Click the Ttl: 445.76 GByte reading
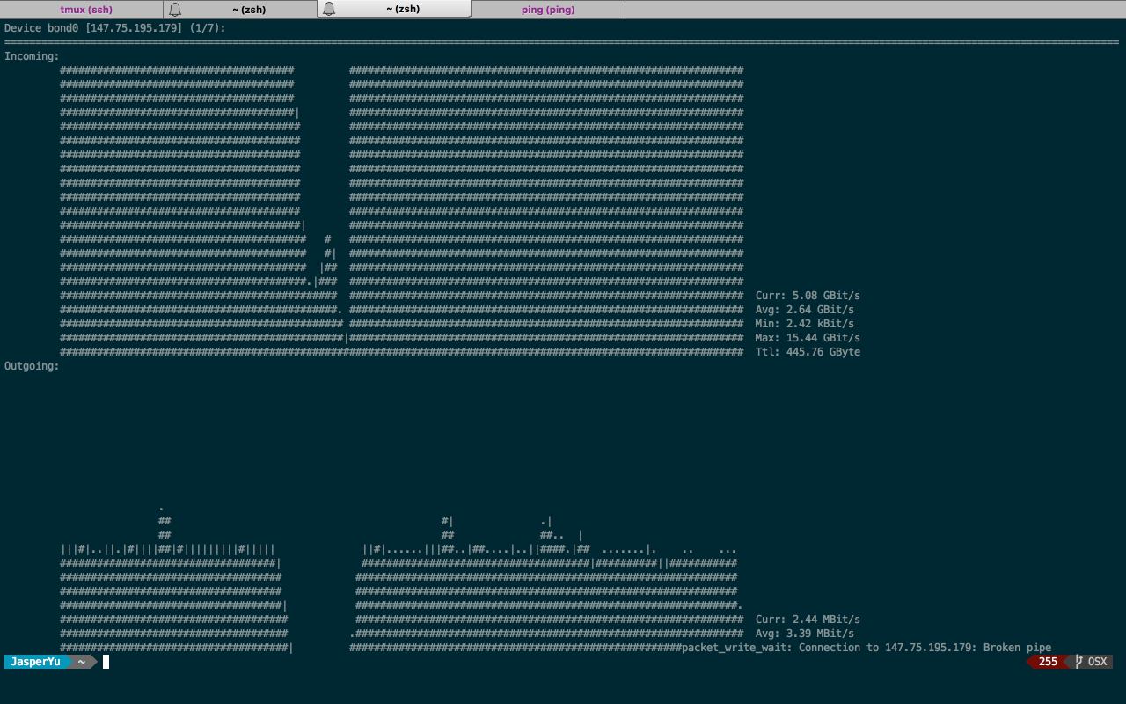The width and height of the screenshot is (1126, 704). click(807, 352)
